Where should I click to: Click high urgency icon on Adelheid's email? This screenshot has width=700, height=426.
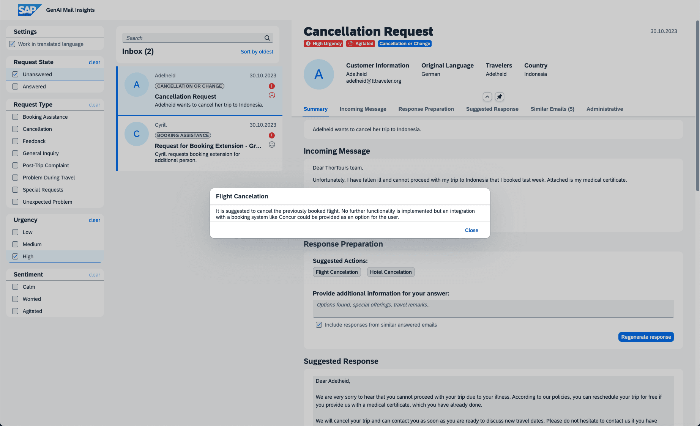coord(272,86)
